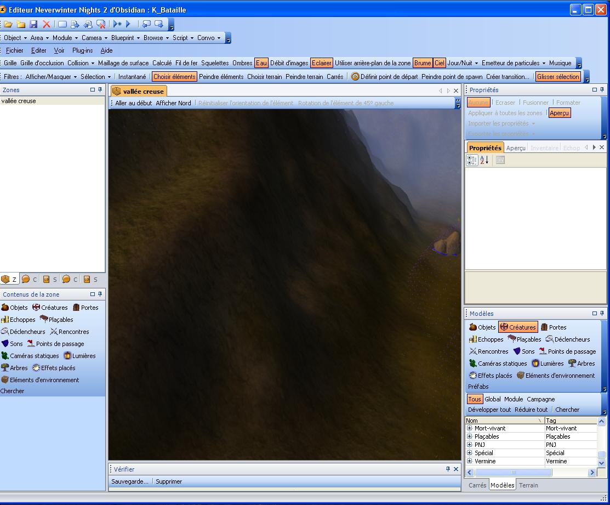Toggle Aperçu button in Propriétés toolbar
The width and height of the screenshot is (610, 505).
(x=560, y=113)
